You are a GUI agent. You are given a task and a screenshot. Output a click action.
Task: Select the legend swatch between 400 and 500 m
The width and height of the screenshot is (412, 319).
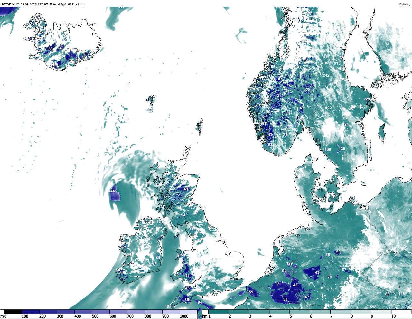click(83, 312)
